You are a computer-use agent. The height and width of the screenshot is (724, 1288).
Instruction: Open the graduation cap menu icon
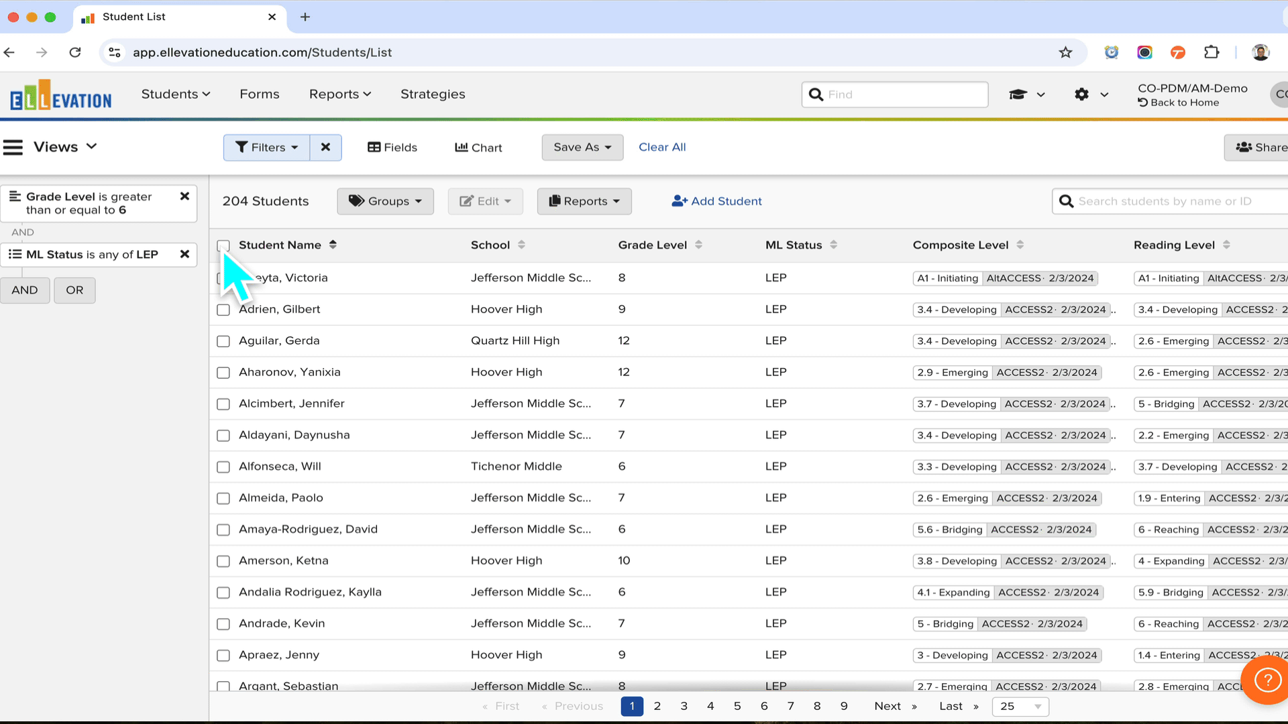pyautogui.click(x=1018, y=95)
